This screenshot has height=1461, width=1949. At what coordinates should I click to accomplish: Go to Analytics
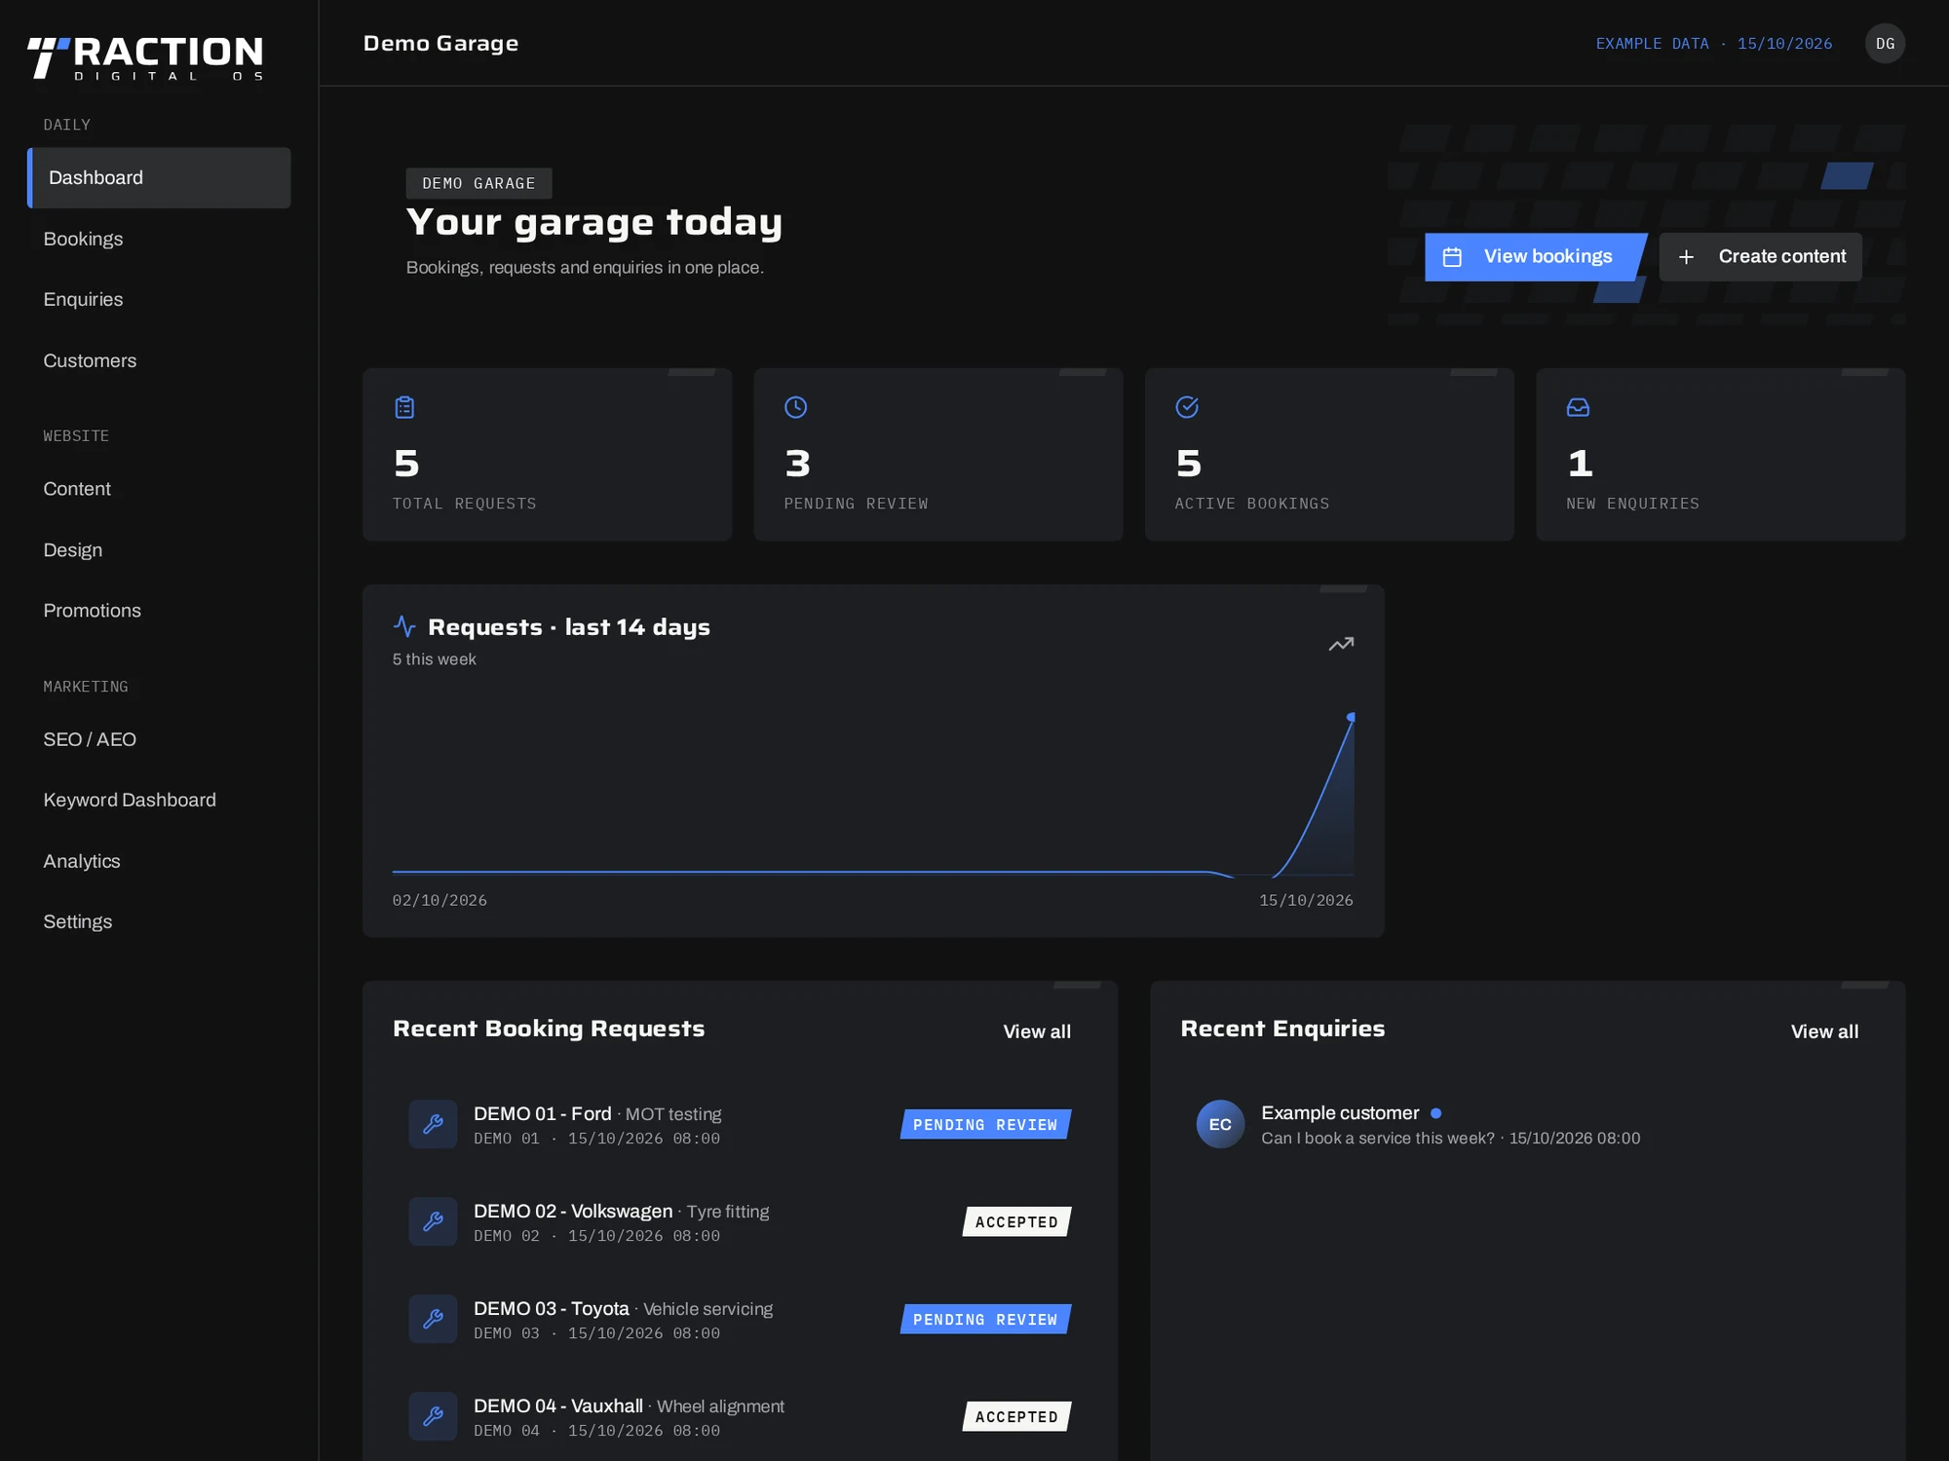(159, 861)
